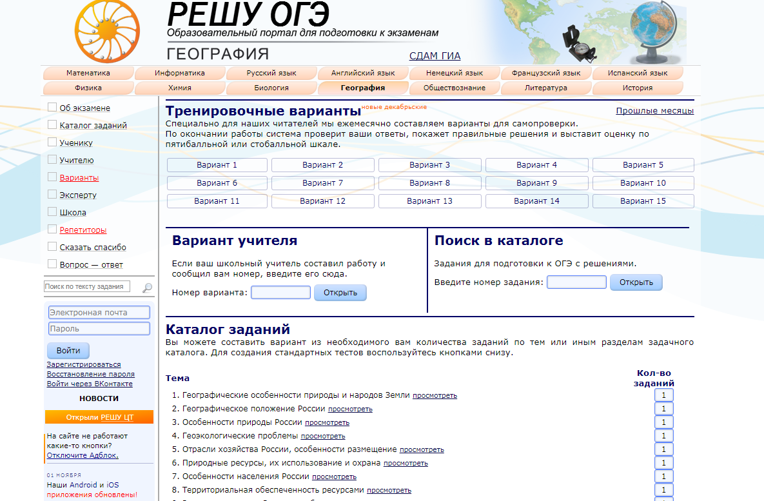Image resolution: width=764 pixels, height=501 pixels.
Task: Open Вариант 7 training test
Action: [322, 182]
